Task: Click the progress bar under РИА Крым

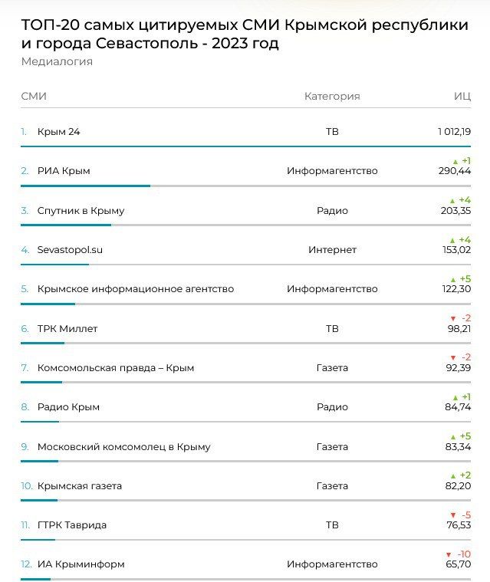Action: 85,186
